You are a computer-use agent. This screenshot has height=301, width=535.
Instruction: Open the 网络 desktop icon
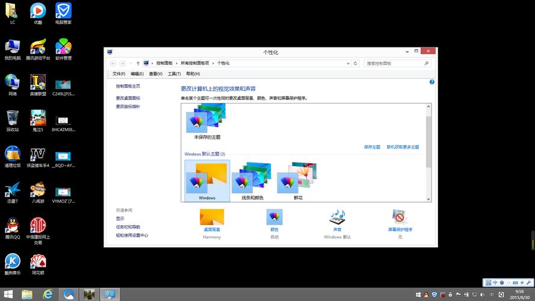coord(12,85)
